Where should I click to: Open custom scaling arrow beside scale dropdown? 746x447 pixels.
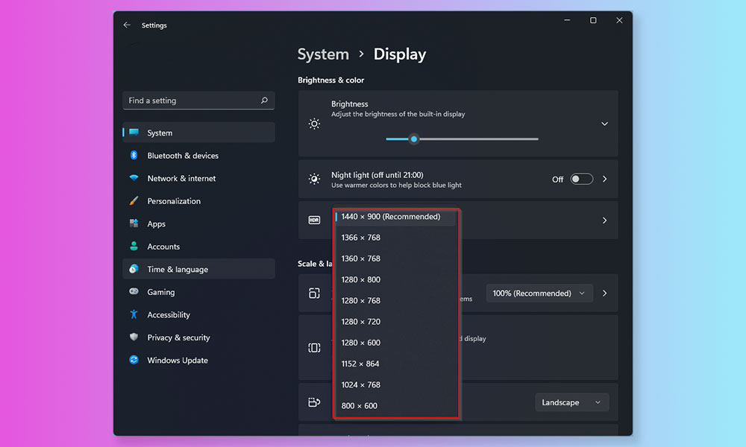point(605,293)
